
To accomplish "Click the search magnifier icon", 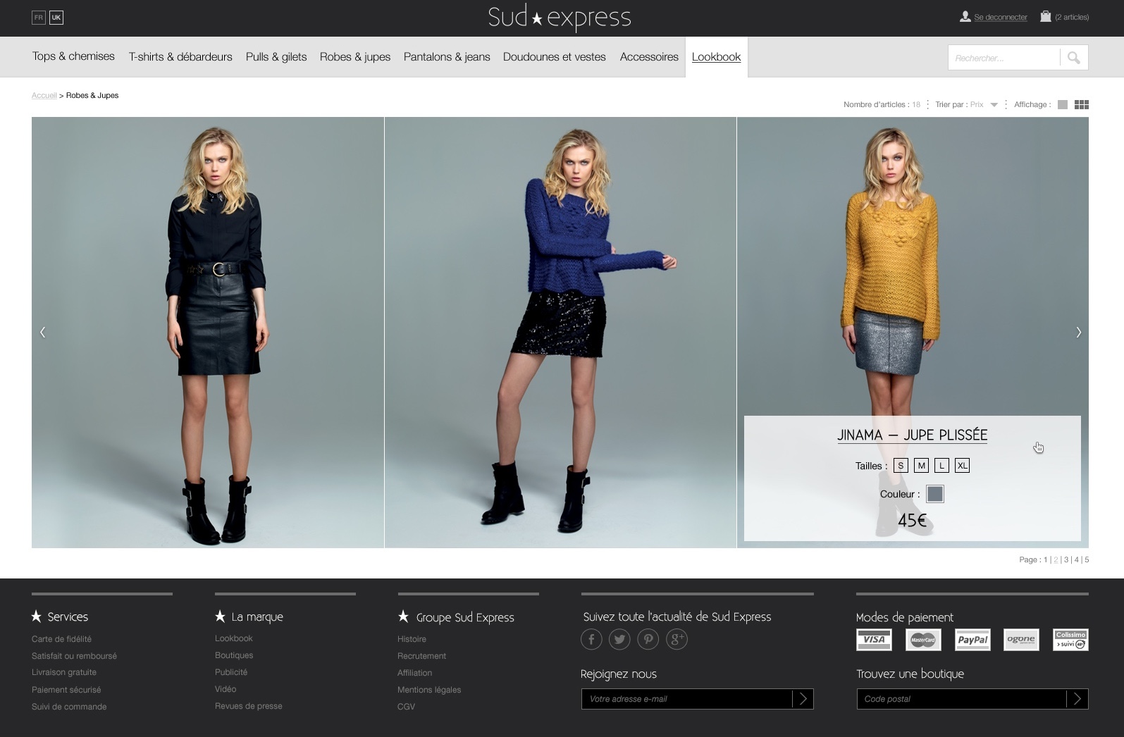I will pos(1073,58).
